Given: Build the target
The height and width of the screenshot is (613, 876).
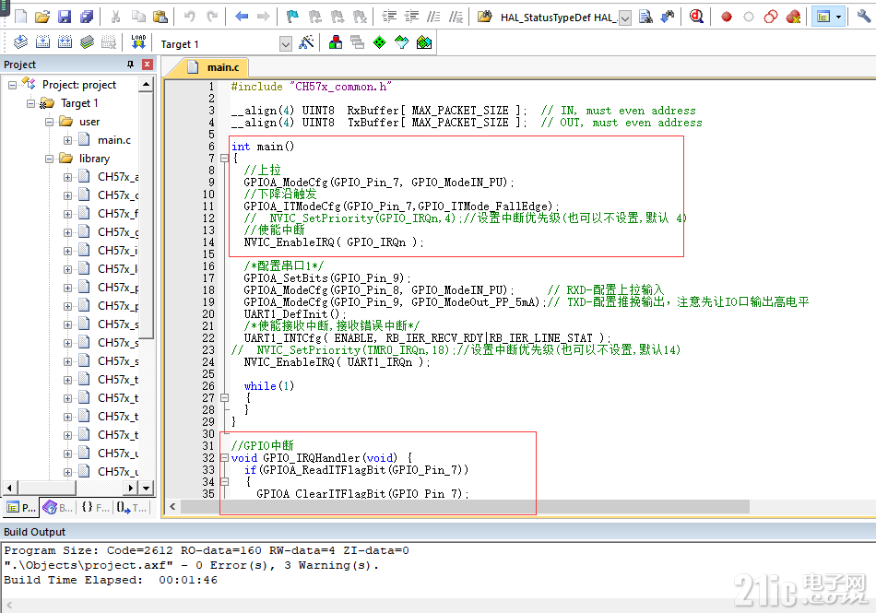Looking at the screenshot, I should [43, 42].
